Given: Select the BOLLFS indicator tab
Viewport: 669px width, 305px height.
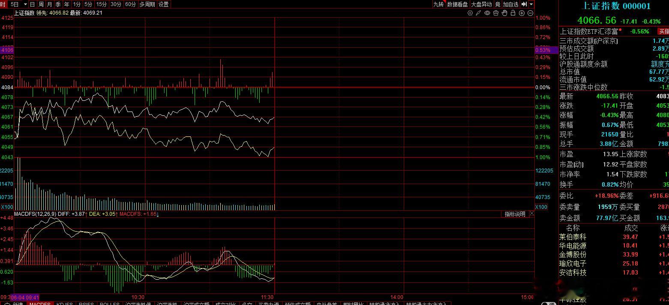Looking at the screenshot, I should pyautogui.click(x=109, y=303).
